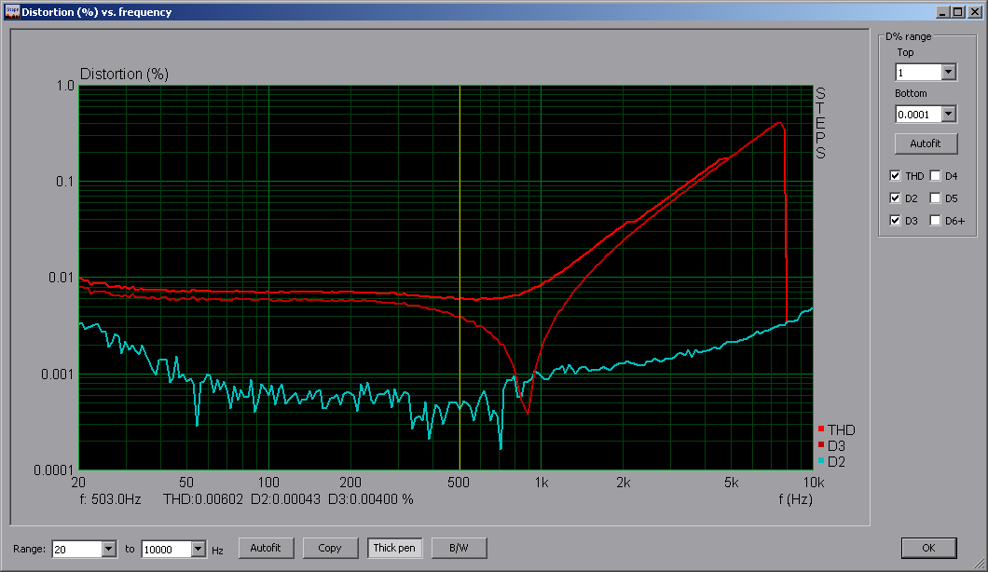Image resolution: width=988 pixels, height=572 pixels.
Task: Click the cyan D2 legend swatch
Action: [x=820, y=461]
